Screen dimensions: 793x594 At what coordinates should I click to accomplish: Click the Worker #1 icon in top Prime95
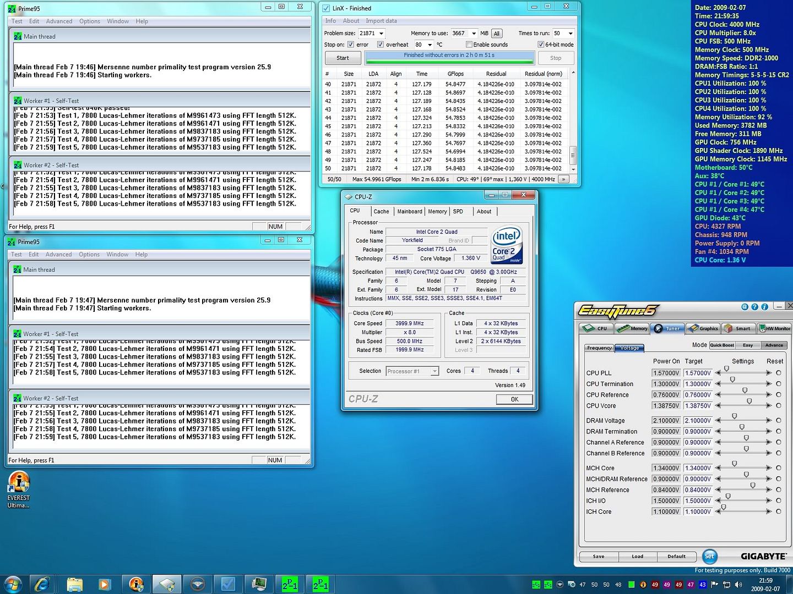18,101
